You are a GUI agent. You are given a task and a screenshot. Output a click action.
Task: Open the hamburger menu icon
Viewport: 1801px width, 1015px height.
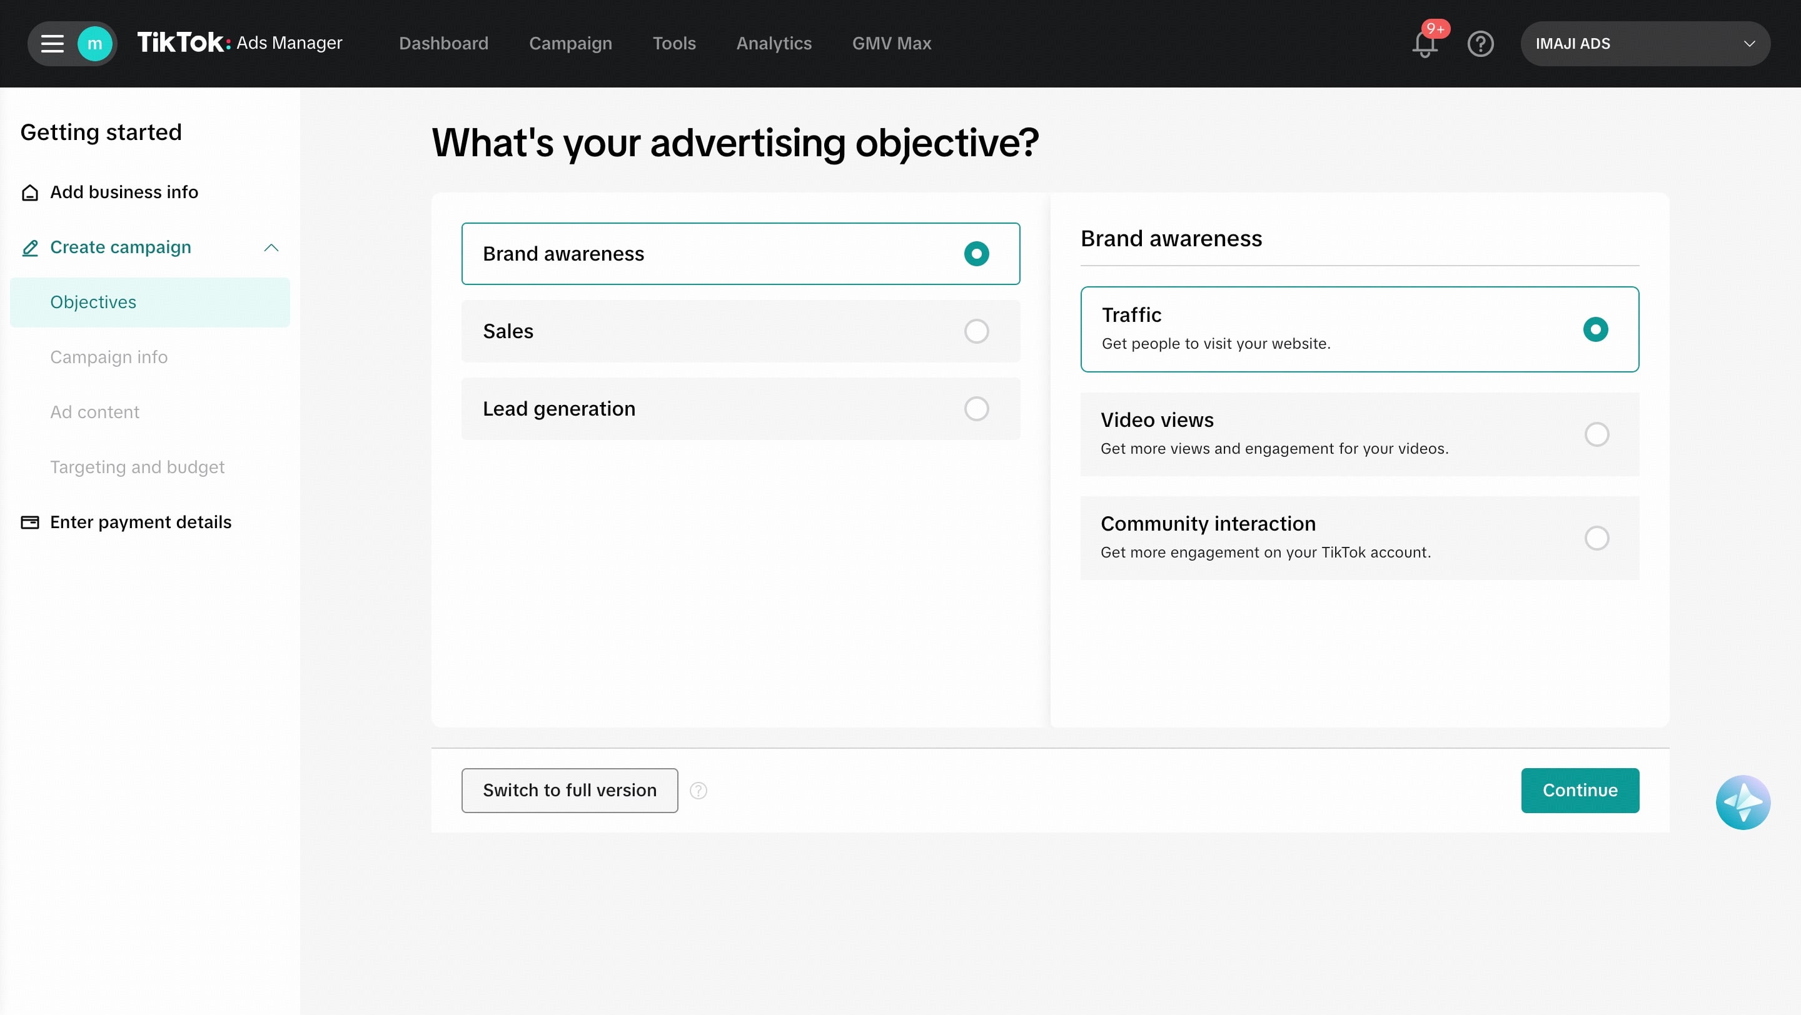click(x=52, y=43)
